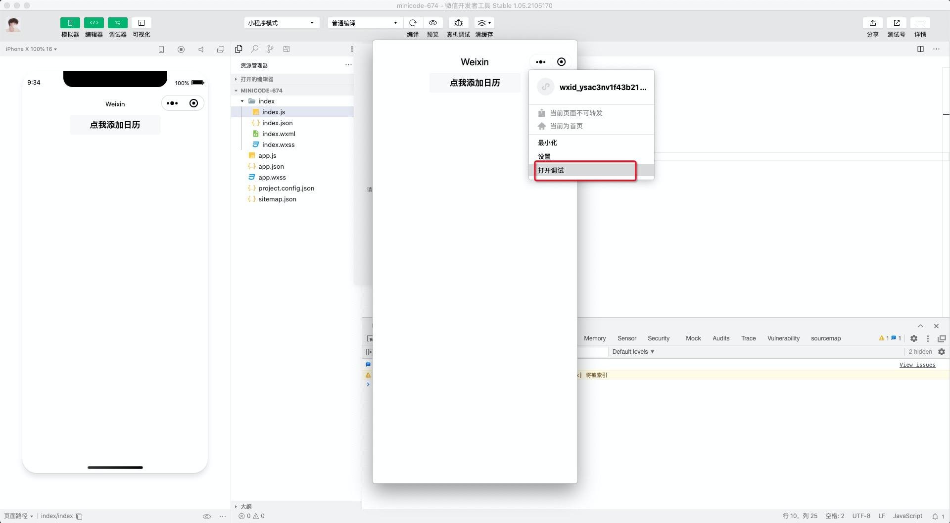Viewport: 950px width, 523px height.
Task: Open the source control branch icon
Action: tap(270, 49)
